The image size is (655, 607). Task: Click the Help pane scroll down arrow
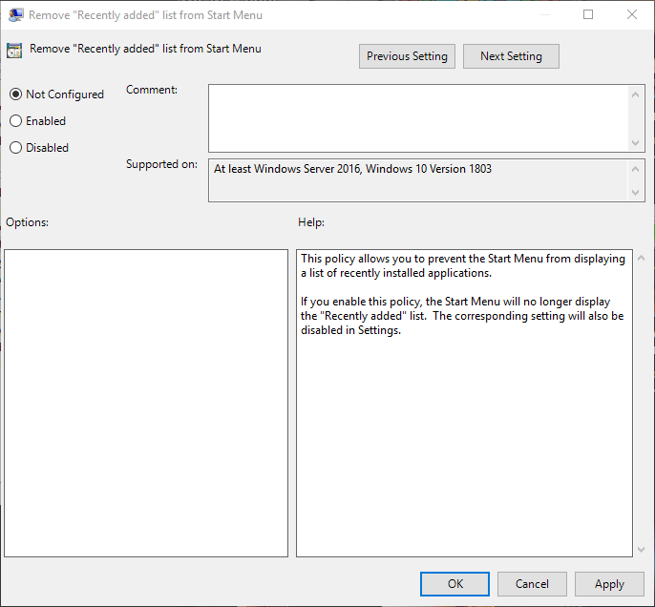642,550
